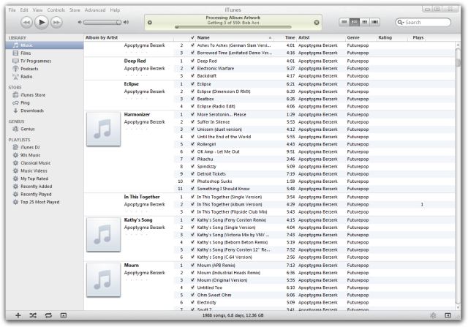Sort by the Genre column header

pyautogui.click(x=361, y=37)
